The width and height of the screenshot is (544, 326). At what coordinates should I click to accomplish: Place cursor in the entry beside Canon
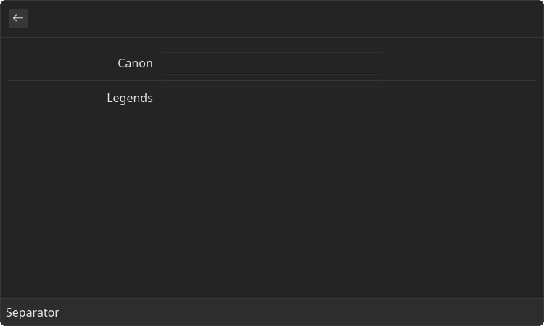(x=272, y=63)
